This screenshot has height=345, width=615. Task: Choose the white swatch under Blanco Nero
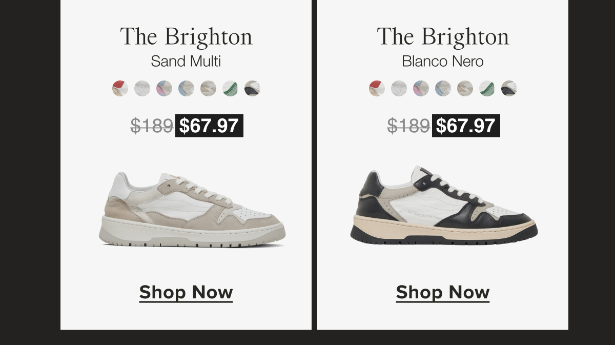coord(399,88)
